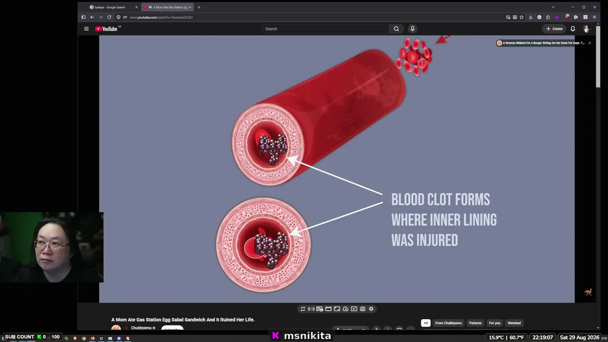Open the browser extensions puzzle icon
This screenshot has height=342, width=608.
(548, 17)
